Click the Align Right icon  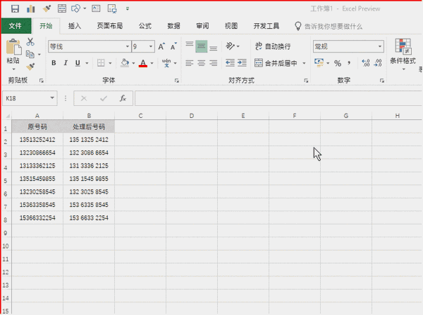(213, 64)
